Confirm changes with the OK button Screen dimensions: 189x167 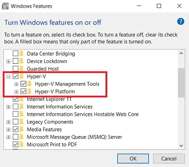pos(133,158)
